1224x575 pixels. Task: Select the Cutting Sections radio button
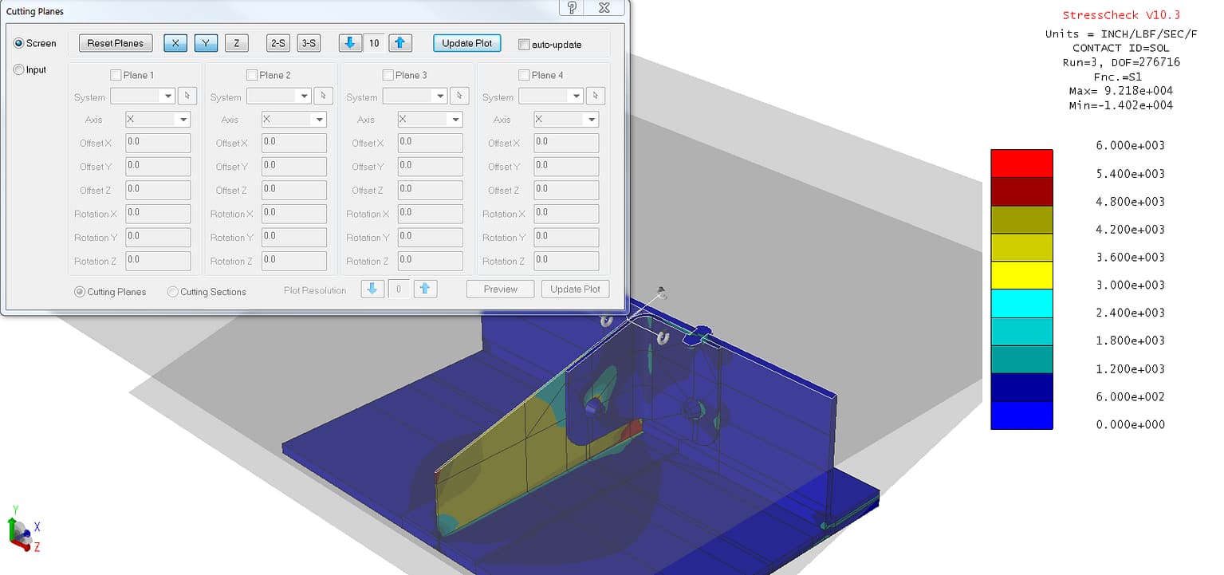pyautogui.click(x=172, y=292)
